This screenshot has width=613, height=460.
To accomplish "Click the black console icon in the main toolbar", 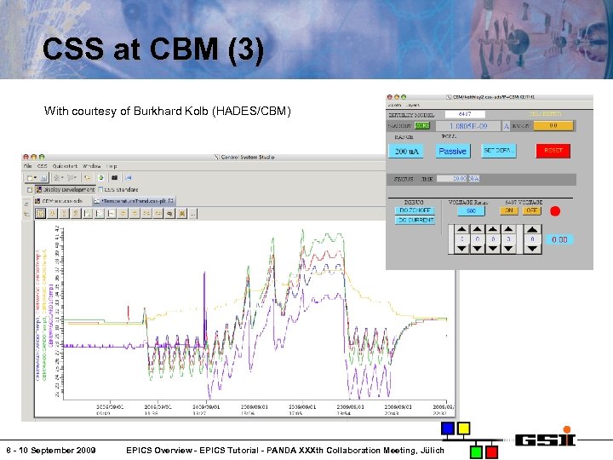I will 115,178.
